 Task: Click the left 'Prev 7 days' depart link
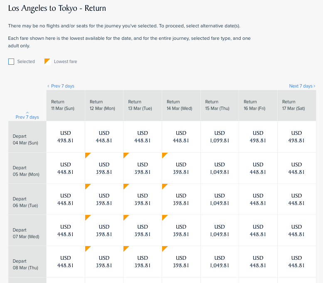coord(27,117)
